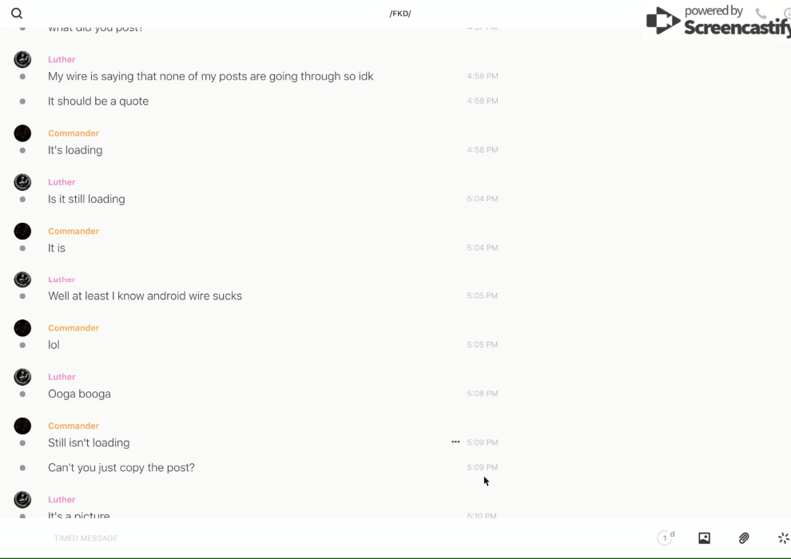Open the 1d timed message timer
The width and height of the screenshot is (791, 559).
pos(666,538)
